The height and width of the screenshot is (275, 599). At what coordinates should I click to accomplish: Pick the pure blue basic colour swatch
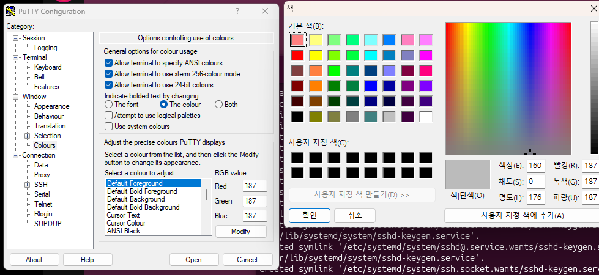click(371, 86)
